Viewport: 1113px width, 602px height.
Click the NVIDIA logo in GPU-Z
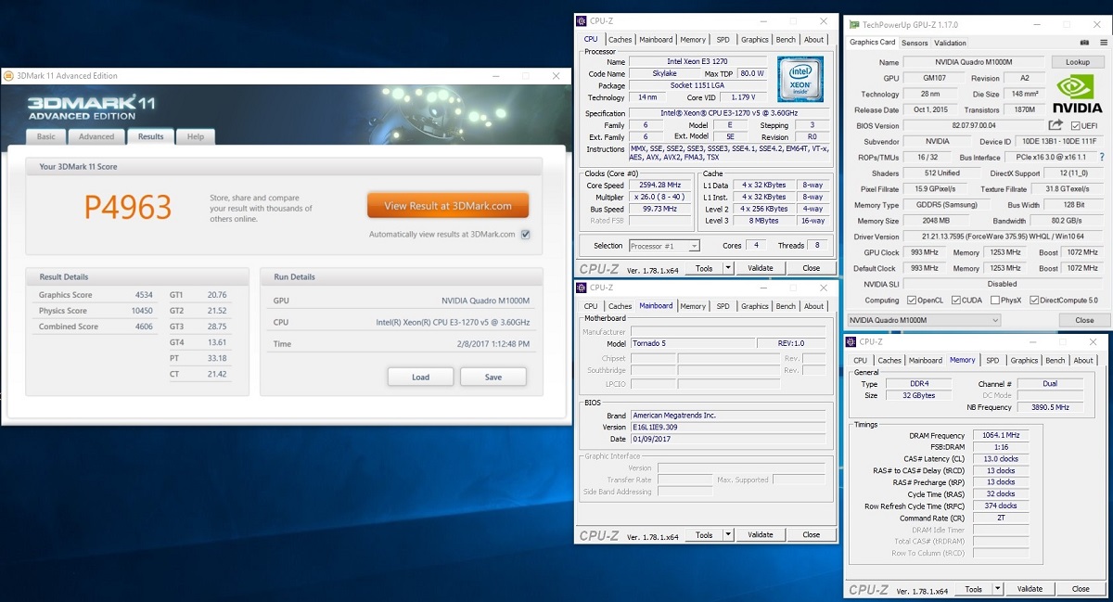(1077, 93)
